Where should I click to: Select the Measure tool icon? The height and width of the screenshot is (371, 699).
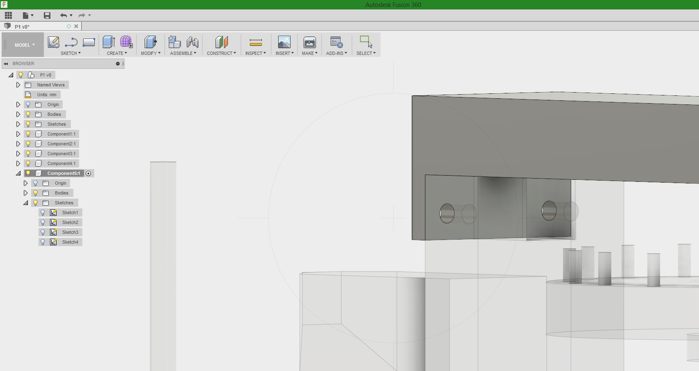coord(256,42)
